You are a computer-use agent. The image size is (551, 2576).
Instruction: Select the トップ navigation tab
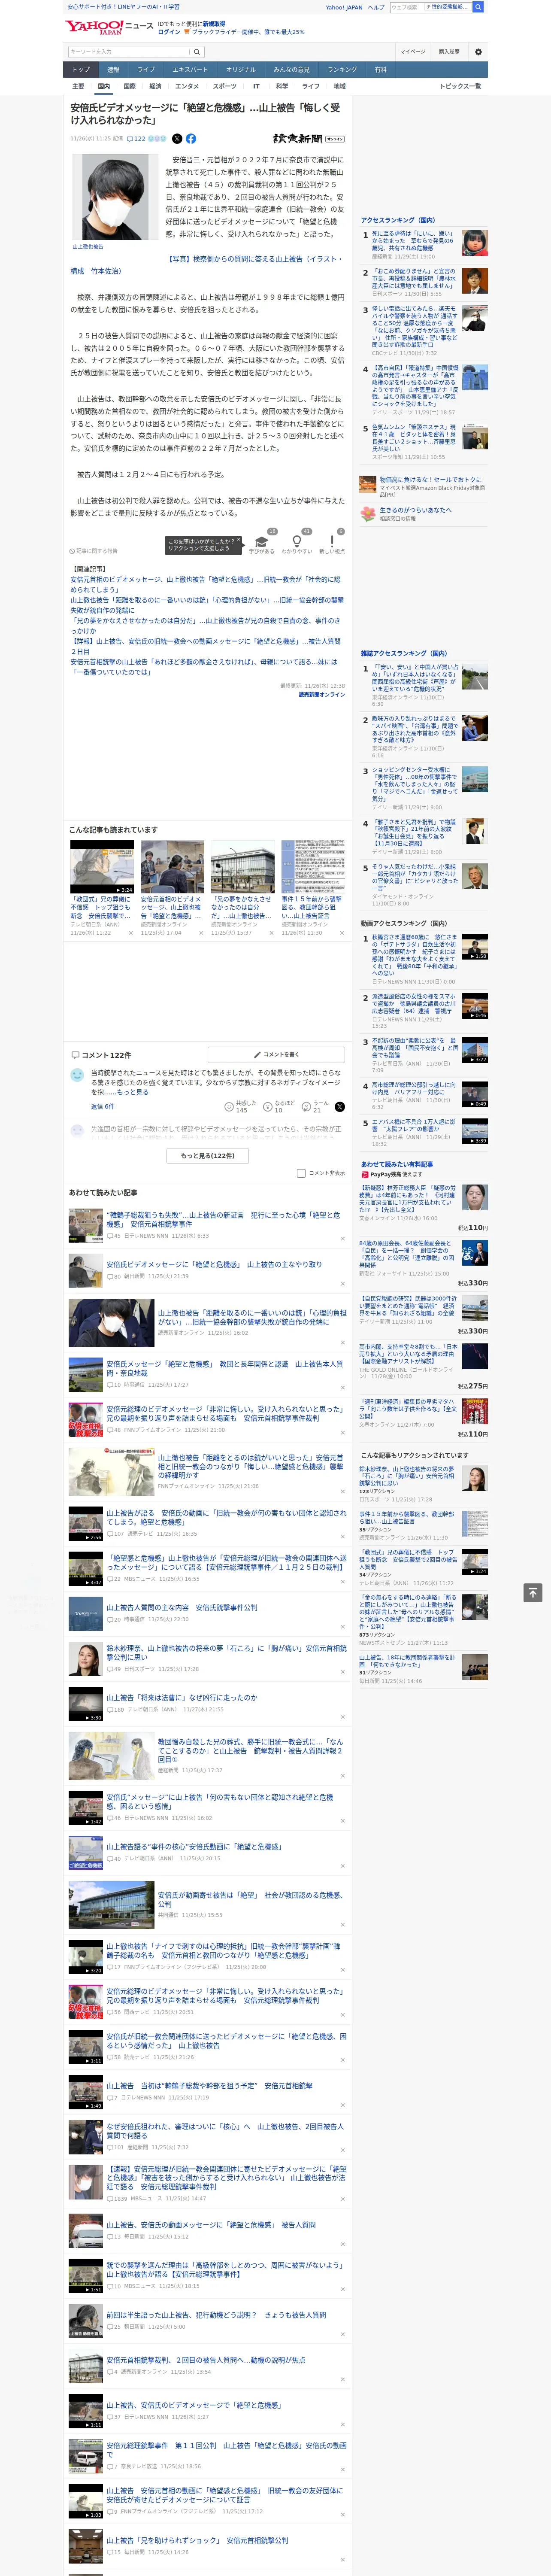tap(82, 70)
